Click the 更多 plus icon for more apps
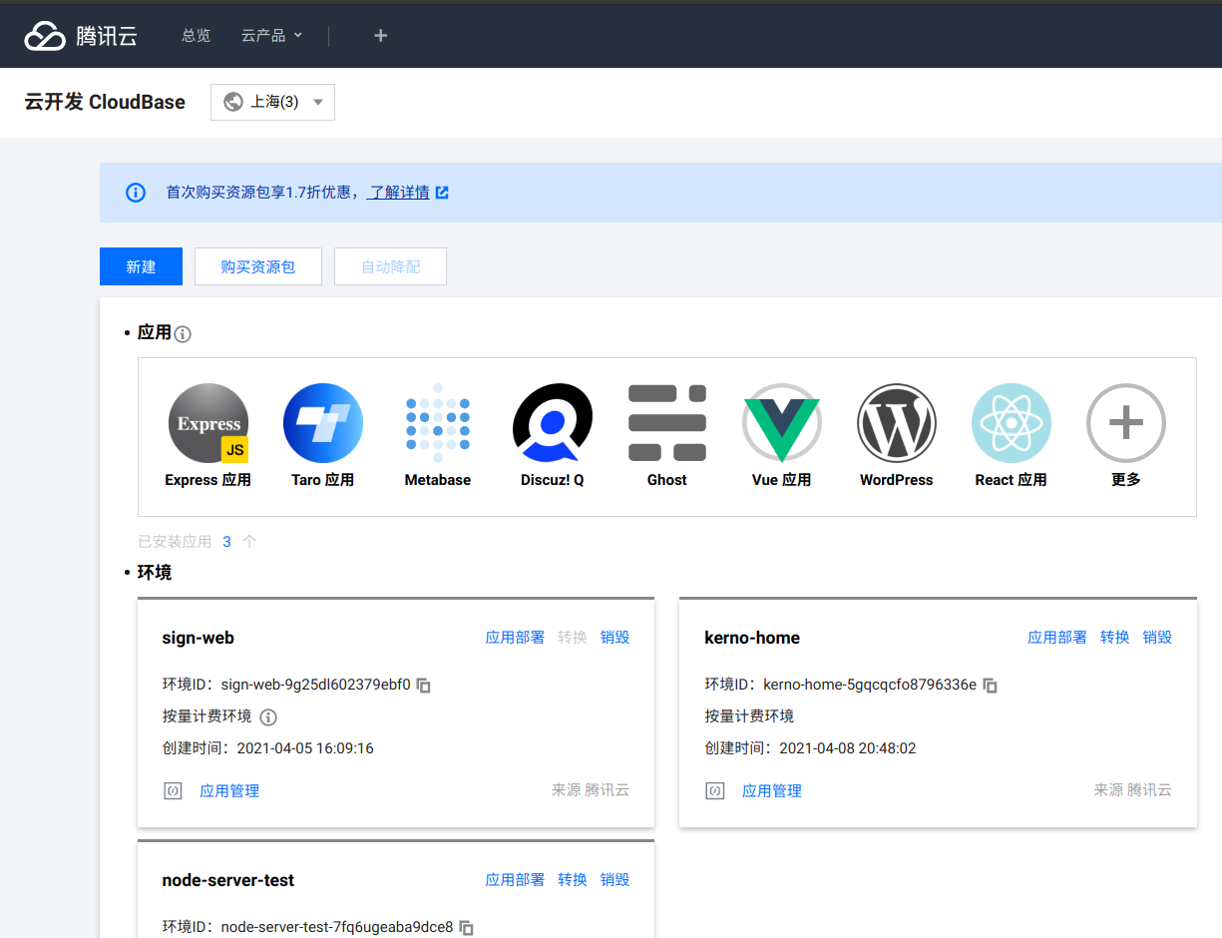The width and height of the screenshot is (1222, 938). pyautogui.click(x=1126, y=423)
